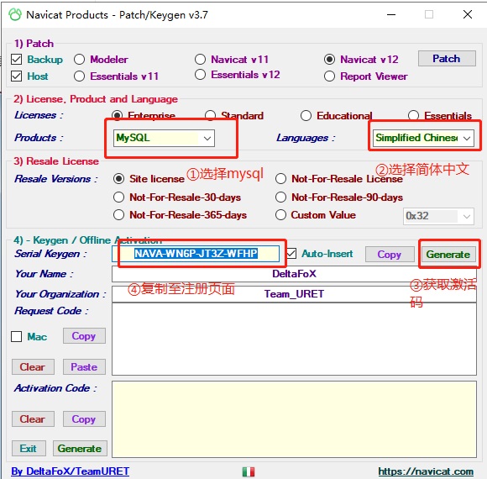Choose Not-For-Resale-365-days option
Viewport: 487px width, 479px height.
(118, 215)
